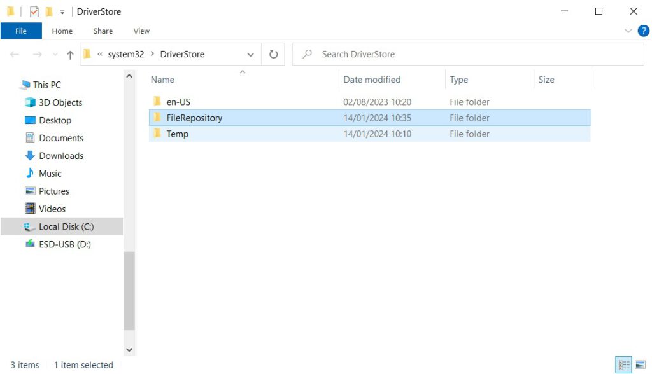652x374 pixels.
Task: Select the Temp folder
Action: coord(369,134)
